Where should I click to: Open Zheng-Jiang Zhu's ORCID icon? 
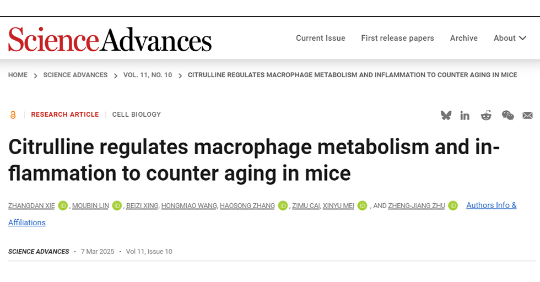tap(453, 205)
